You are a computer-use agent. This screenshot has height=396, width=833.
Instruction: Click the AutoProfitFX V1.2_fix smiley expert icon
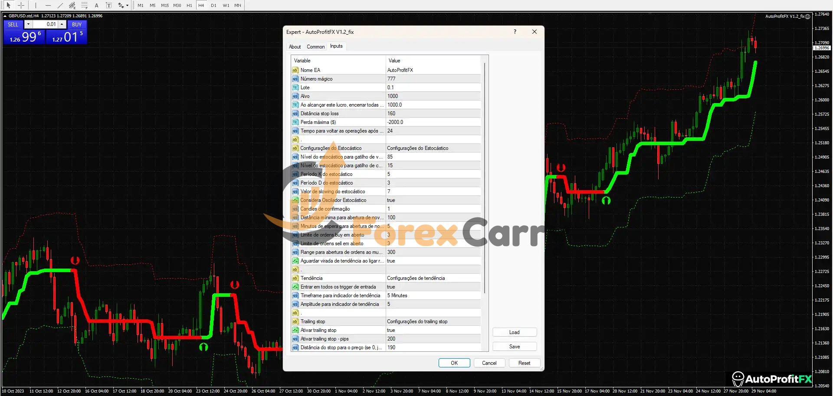[x=807, y=16]
